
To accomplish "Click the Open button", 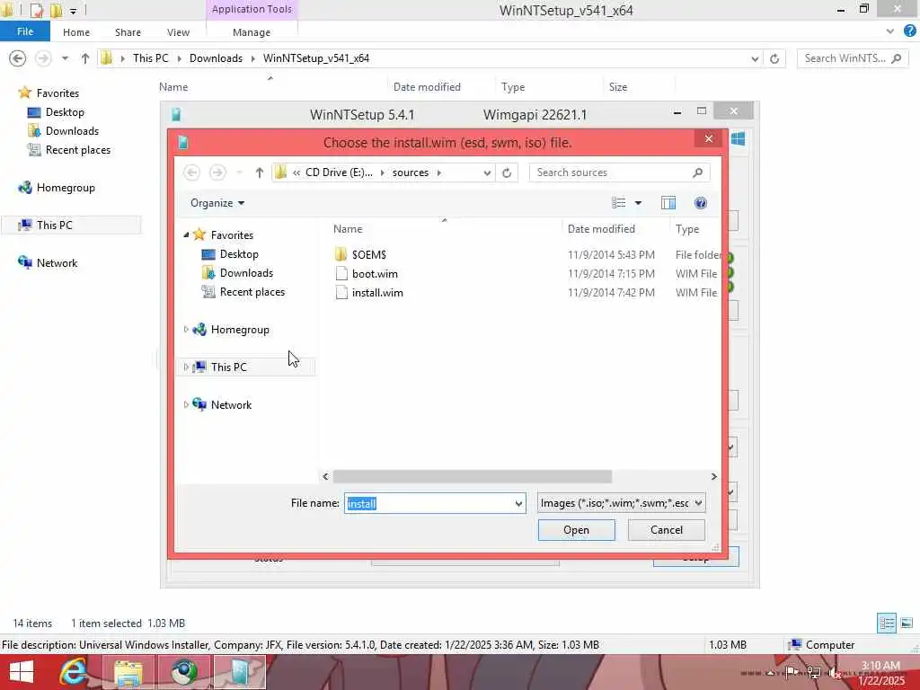I will (x=576, y=530).
